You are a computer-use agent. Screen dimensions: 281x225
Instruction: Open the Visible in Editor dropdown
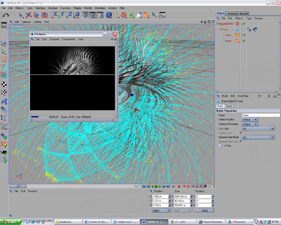[x=250, y=119]
